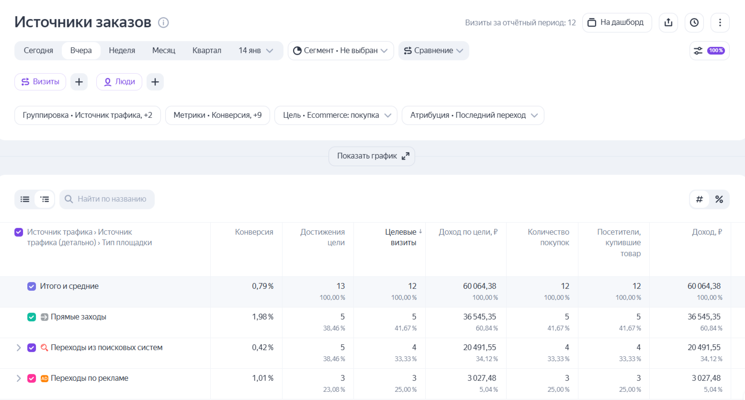Toggle the Переходы по рекламе checkbox

click(32, 378)
